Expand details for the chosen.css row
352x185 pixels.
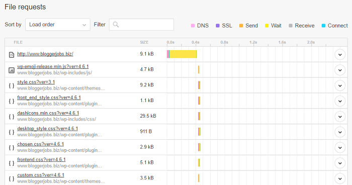click(x=340, y=147)
